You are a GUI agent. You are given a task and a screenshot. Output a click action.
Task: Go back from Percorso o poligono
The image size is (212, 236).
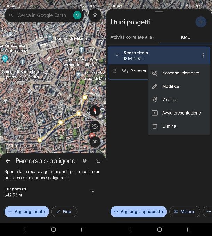(8, 161)
